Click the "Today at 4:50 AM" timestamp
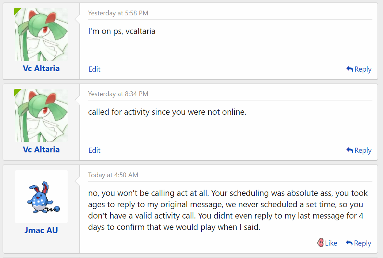The image size is (383, 258). (x=113, y=175)
